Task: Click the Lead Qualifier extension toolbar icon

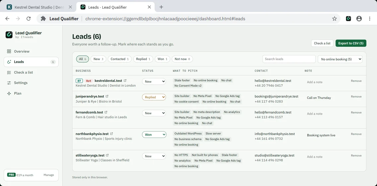Action: tap(348, 19)
